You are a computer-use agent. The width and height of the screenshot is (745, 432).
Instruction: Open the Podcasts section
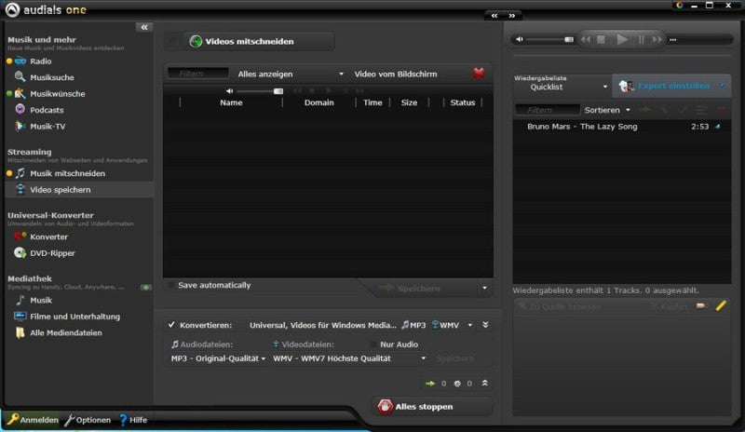(47, 110)
